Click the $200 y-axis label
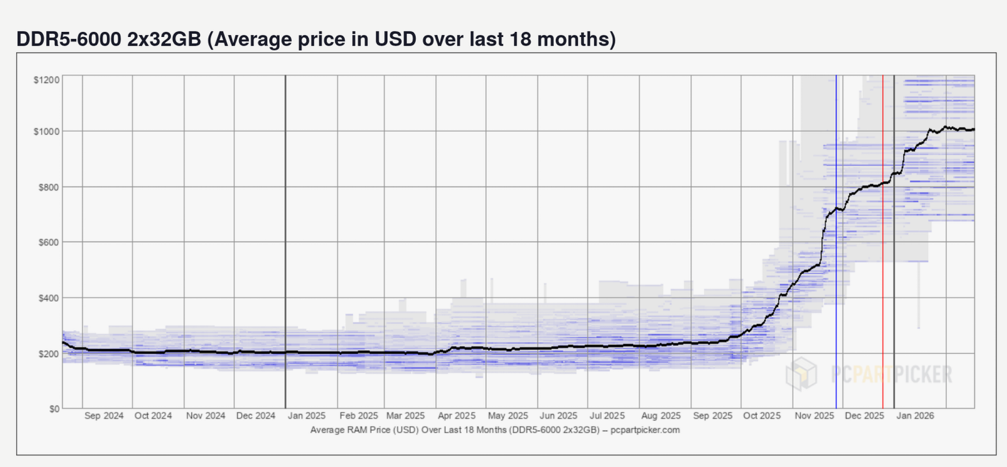The height and width of the screenshot is (467, 1007). pos(49,353)
